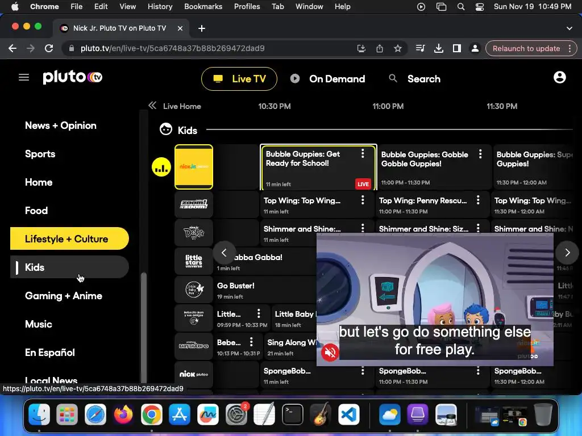Click the video preview player
The image size is (582, 436).
(435, 300)
